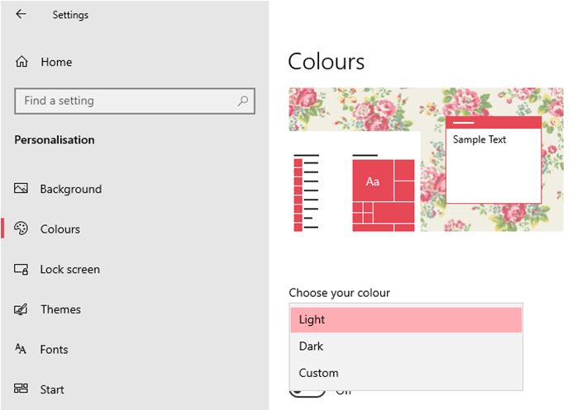Toggle the switch below the colour dropdown
The width and height of the screenshot is (572, 410).
pos(306,394)
